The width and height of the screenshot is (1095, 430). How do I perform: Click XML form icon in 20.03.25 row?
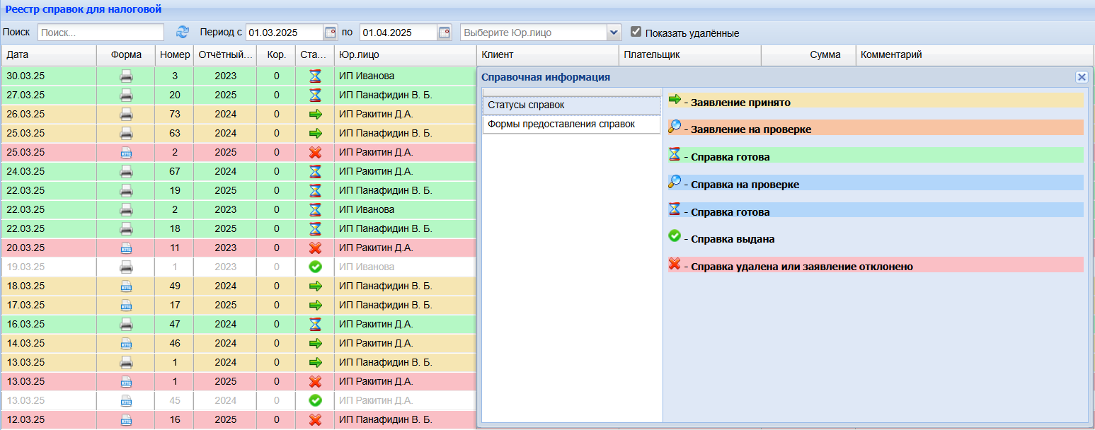coord(126,248)
